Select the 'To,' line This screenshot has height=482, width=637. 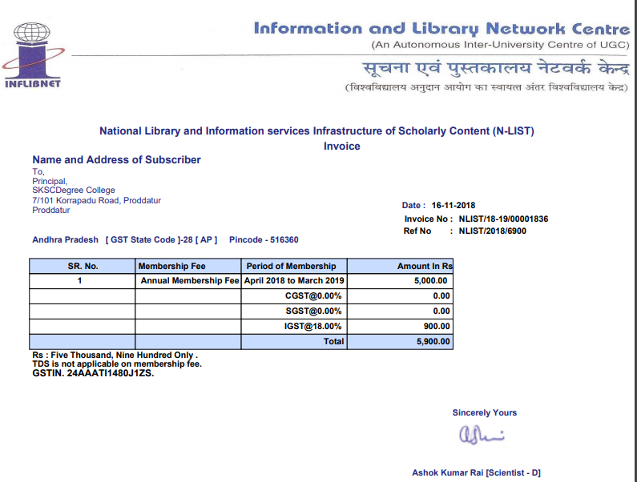[x=38, y=172]
